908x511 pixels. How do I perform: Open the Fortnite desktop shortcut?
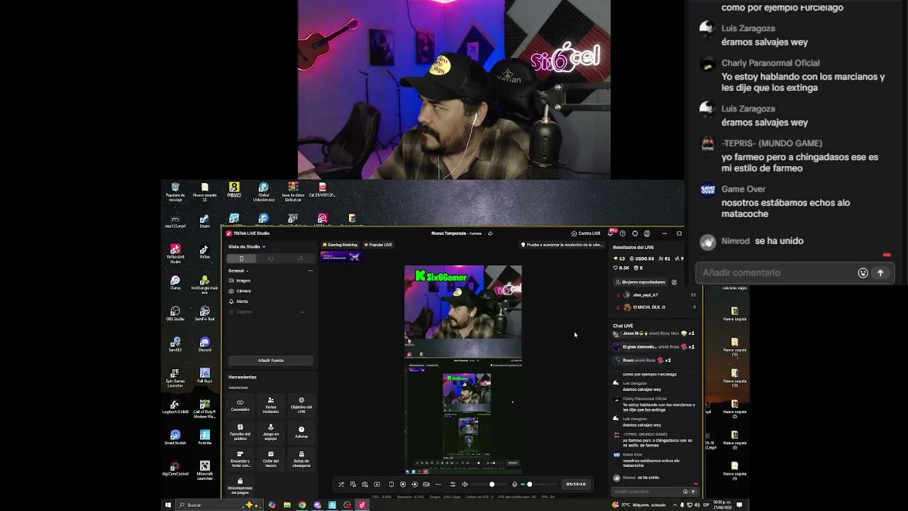pos(205,437)
